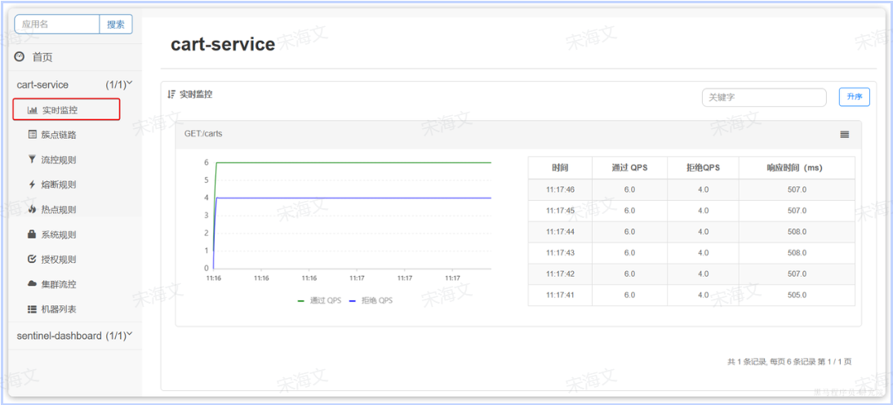The image size is (893, 405).
Task: Click the 流控规则 filter funnel icon
Action: [33, 159]
